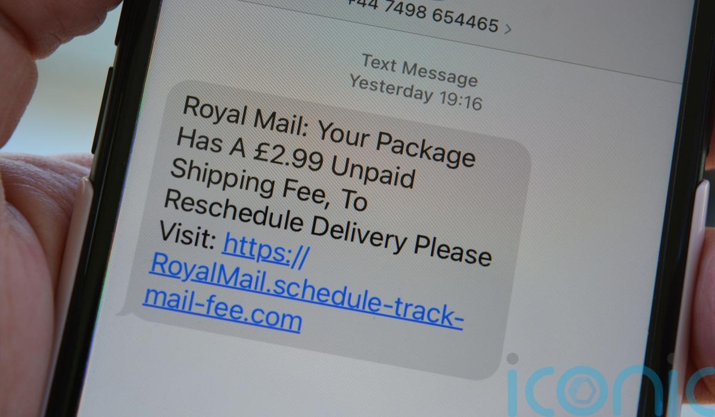
Task: Tap the Text Message label
Action: click(419, 69)
